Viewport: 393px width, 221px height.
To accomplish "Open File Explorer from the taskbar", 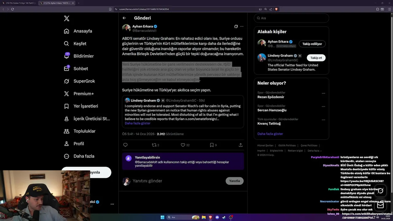I will click(204, 217).
